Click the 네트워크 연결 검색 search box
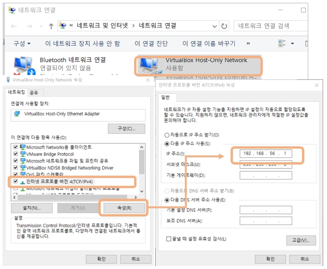The width and height of the screenshot is (327, 269). tap(271, 26)
